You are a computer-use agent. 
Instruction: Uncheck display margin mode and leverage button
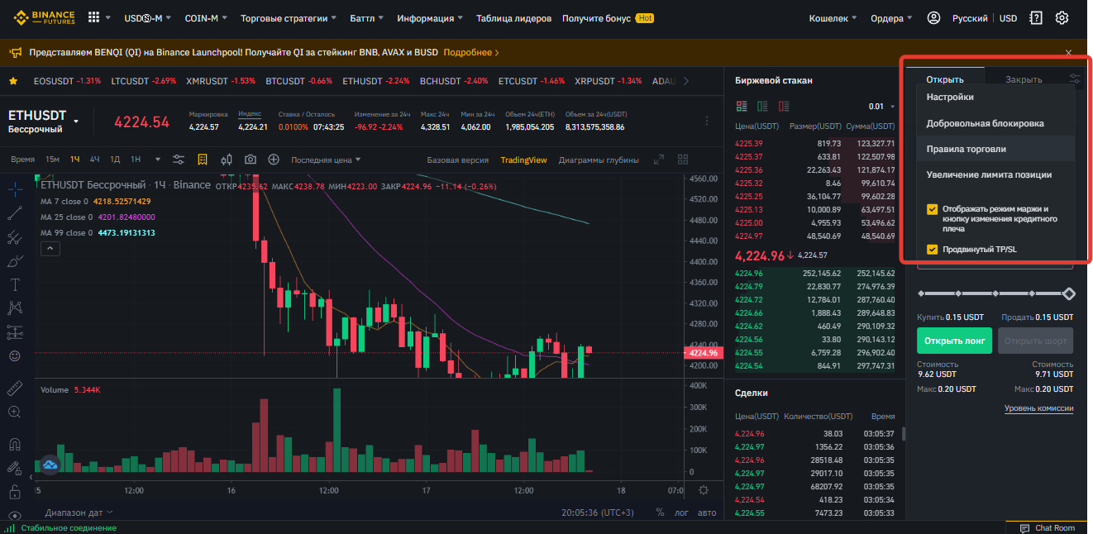coord(932,209)
